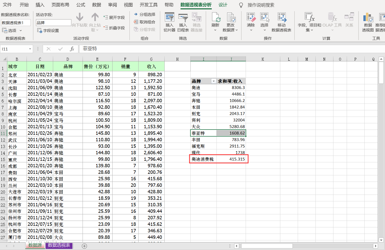This screenshot has width=385, height=250.
Task: Select pivot value 415.315
Action: 231,159
